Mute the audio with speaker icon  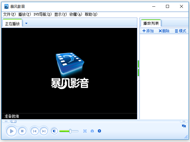(54, 131)
